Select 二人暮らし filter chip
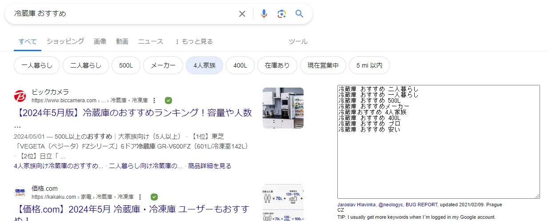 tap(85, 65)
